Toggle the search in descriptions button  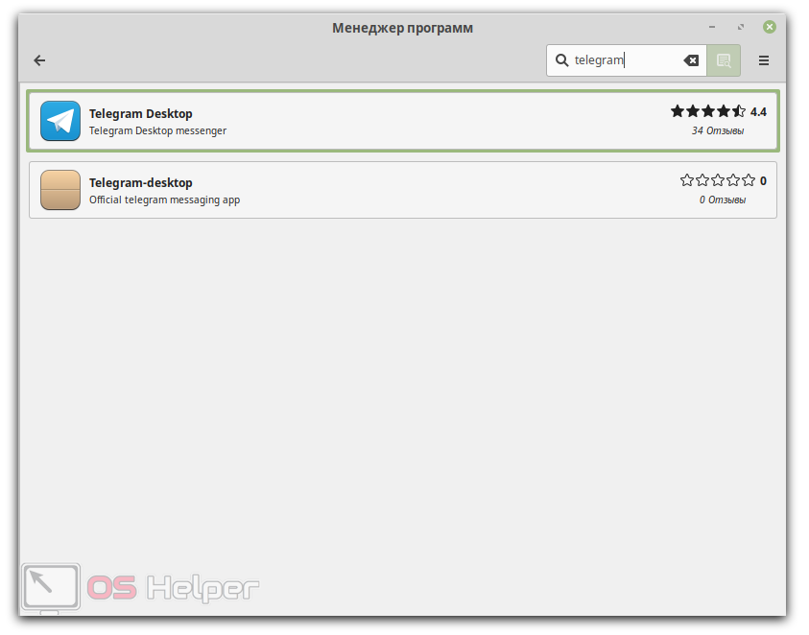coord(724,60)
